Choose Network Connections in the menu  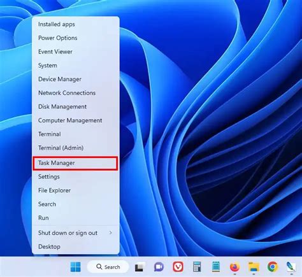76,93
